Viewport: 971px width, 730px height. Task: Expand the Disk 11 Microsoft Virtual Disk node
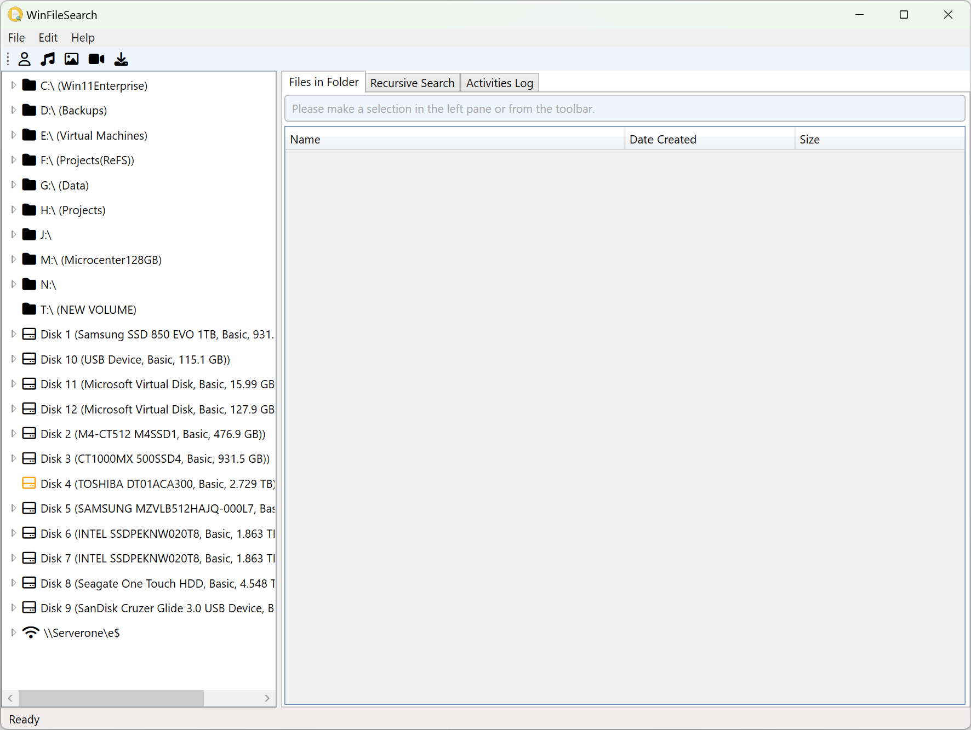14,384
